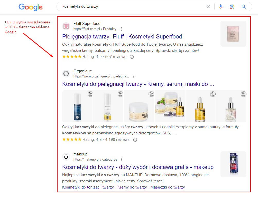Click the 'makeup' site name
The height and width of the screenshot is (198, 258).
pos(80,154)
